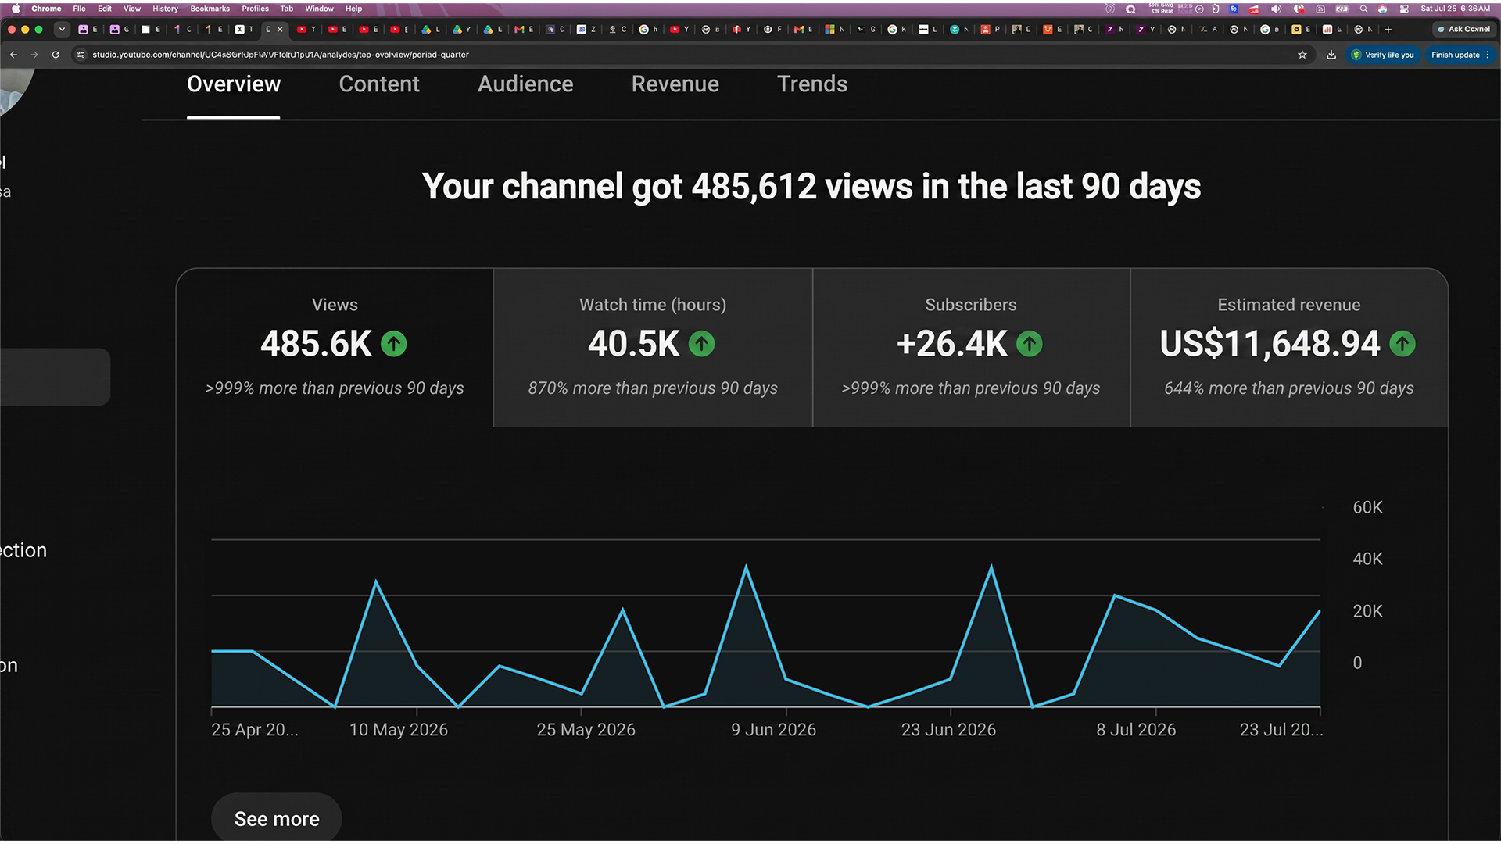Screen dimensions: 1501x844
Task: Open the Chrome downloads icon
Action: coord(1331,55)
